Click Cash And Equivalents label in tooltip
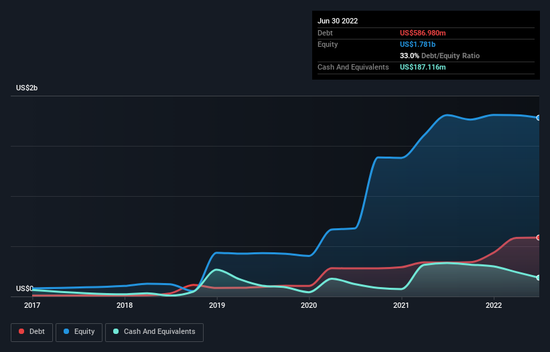The image size is (550, 352). (353, 67)
